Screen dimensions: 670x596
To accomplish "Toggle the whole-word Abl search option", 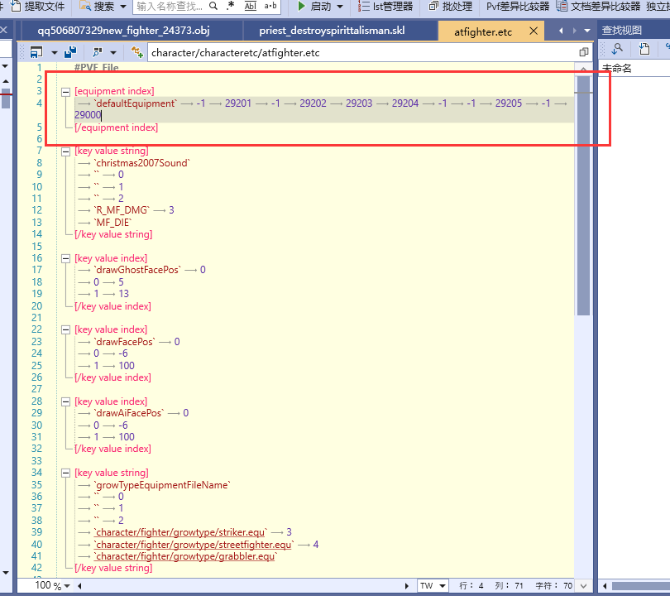I will point(251,6).
